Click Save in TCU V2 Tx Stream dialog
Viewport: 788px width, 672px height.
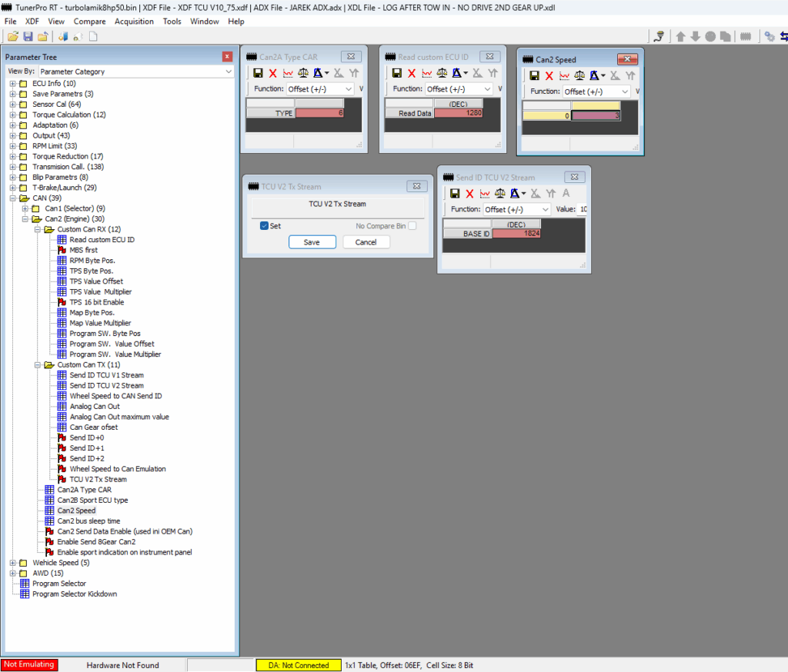312,241
